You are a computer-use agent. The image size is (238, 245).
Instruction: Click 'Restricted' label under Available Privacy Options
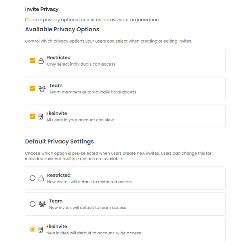[x=59, y=57]
